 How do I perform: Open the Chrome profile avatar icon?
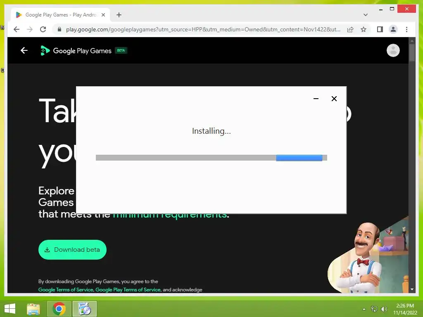(393, 29)
